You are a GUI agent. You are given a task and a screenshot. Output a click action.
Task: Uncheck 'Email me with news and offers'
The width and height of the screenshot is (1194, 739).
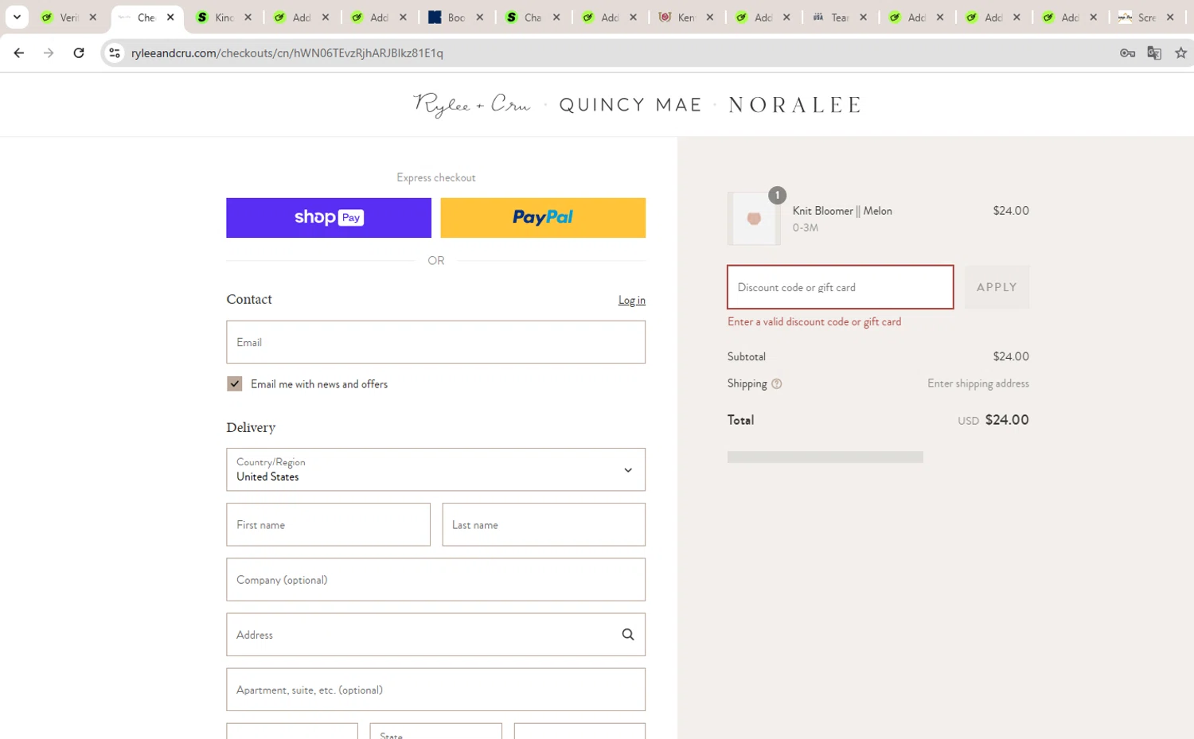(235, 383)
